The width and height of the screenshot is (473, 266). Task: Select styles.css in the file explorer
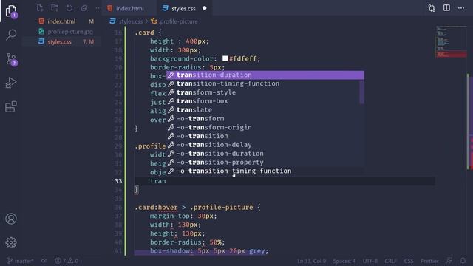point(59,41)
